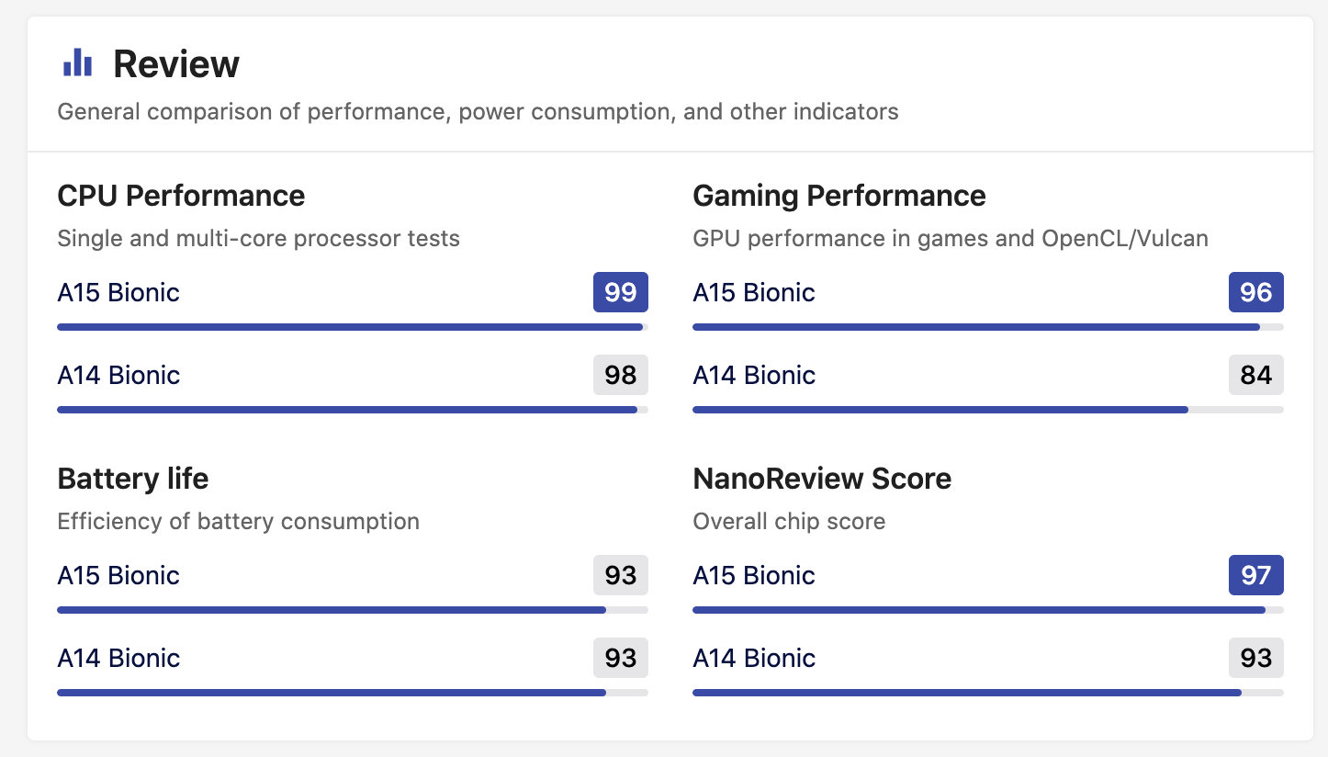Click A15 Bionic link under Gaming Performance
1328x757 pixels.
pos(754,292)
